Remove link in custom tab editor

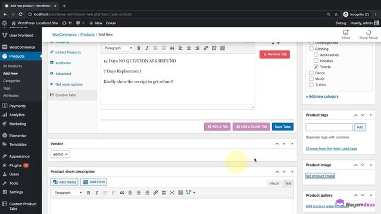point(214,48)
